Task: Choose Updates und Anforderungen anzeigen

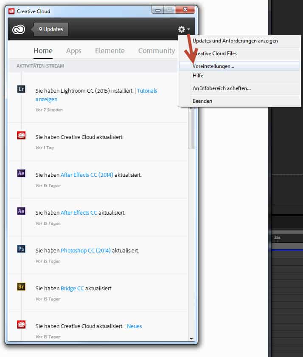Action: 235,41
